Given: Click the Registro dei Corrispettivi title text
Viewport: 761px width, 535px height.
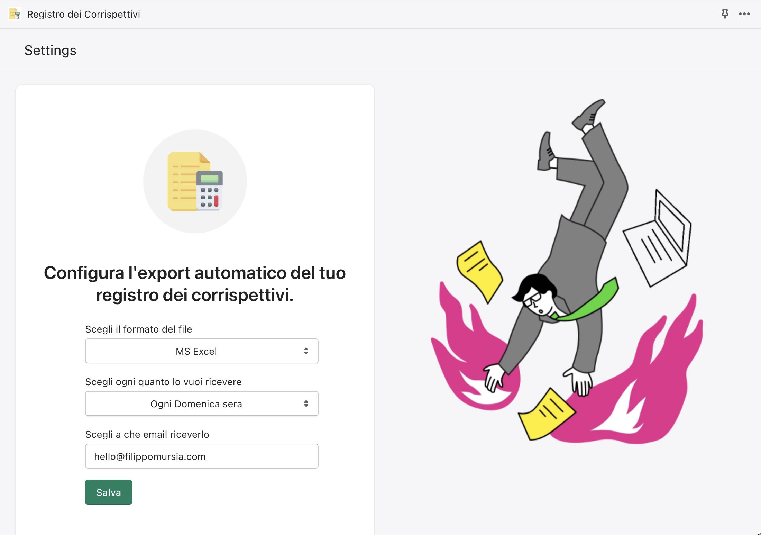Looking at the screenshot, I should pyautogui.click(x=83, y=14).
